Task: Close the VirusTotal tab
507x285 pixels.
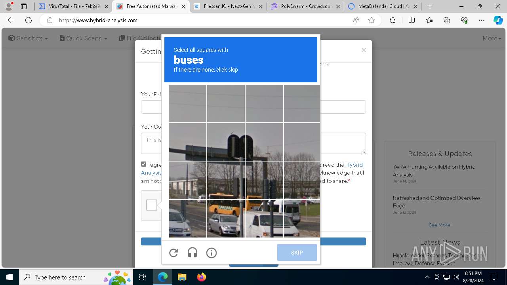Action: (106, 6)
